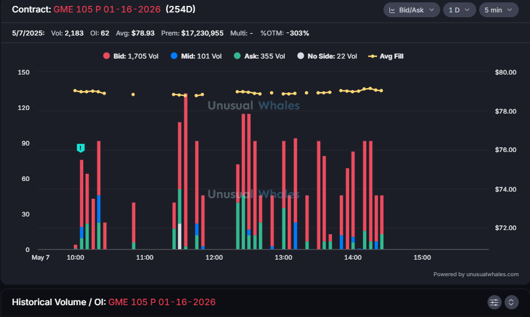Click the Prem: $17,230,955 value
Image resolution: width=530 pixels, height=317 pixels.
click(193, 33)
